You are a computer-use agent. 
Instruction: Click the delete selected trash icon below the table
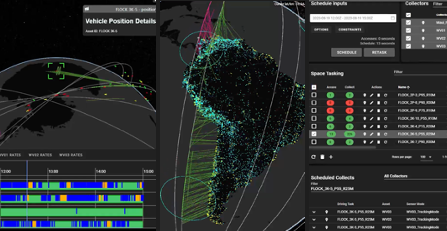[322, 157]
